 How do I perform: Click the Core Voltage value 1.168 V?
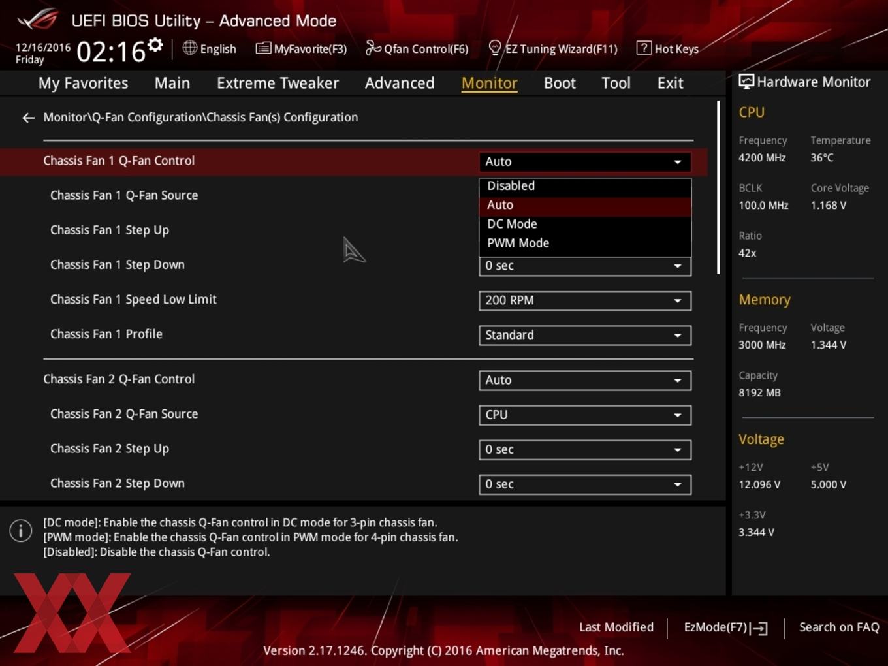point(828,205)
